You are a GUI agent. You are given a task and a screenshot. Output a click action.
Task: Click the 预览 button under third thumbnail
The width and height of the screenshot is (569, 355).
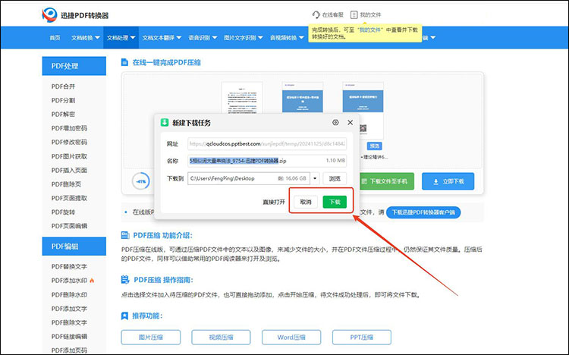[375, 146]
